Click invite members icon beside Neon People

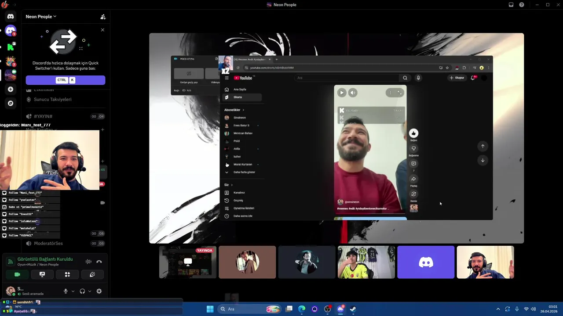click(x=103, y=17)
